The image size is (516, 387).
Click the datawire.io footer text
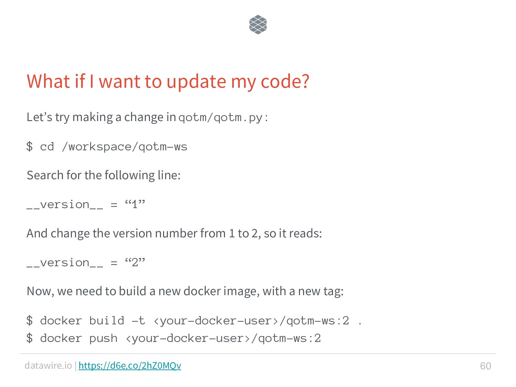48,365
